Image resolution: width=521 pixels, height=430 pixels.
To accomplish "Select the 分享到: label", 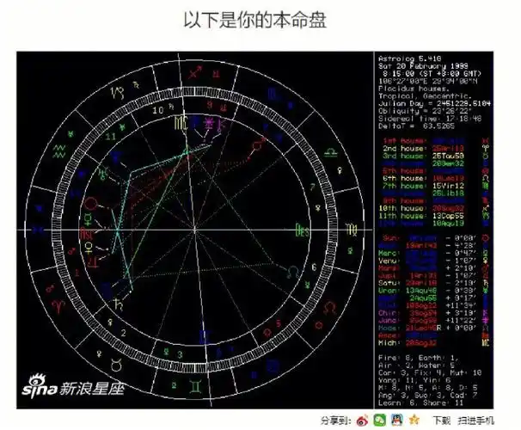I will coord(335,421).
